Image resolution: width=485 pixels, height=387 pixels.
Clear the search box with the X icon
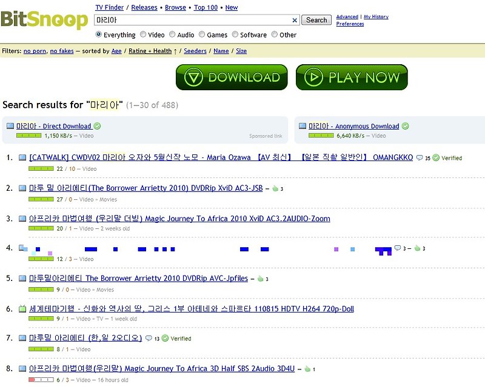pyautogui.click(x=295, y=20)
